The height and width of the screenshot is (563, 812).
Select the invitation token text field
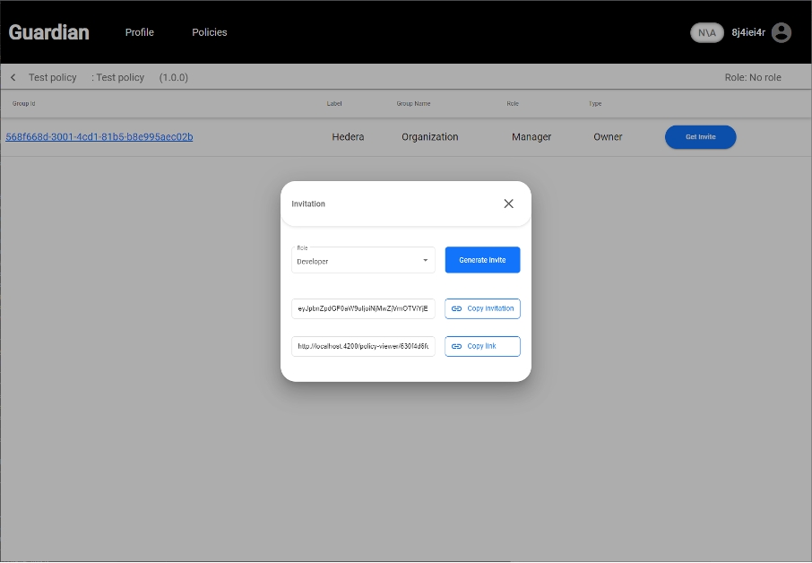[363, 308]
